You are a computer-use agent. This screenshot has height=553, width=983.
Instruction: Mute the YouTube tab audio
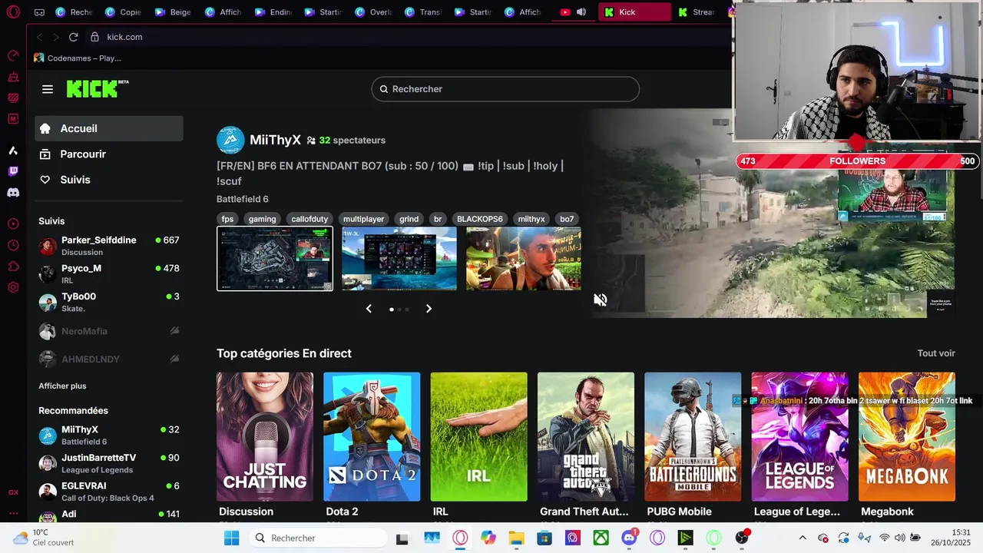pyautogui.click(x=581, y=12)
